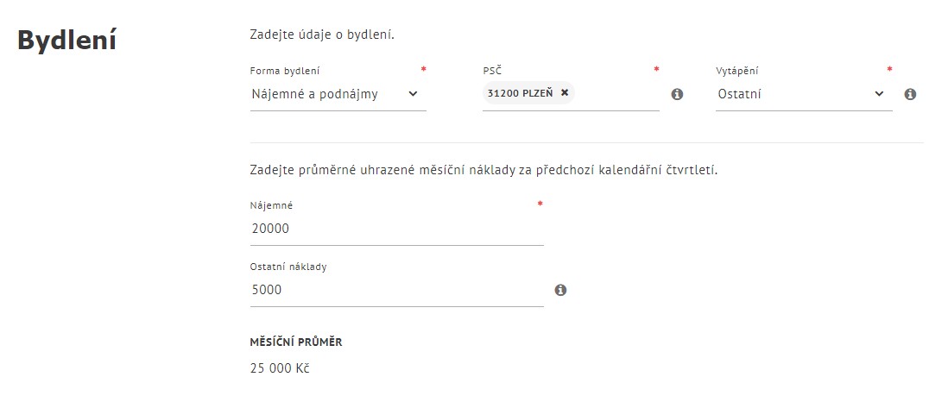Click the Vytápění field label
Image resolution: width=929 pixels, height=402 pixels.
tap(737, 71)
